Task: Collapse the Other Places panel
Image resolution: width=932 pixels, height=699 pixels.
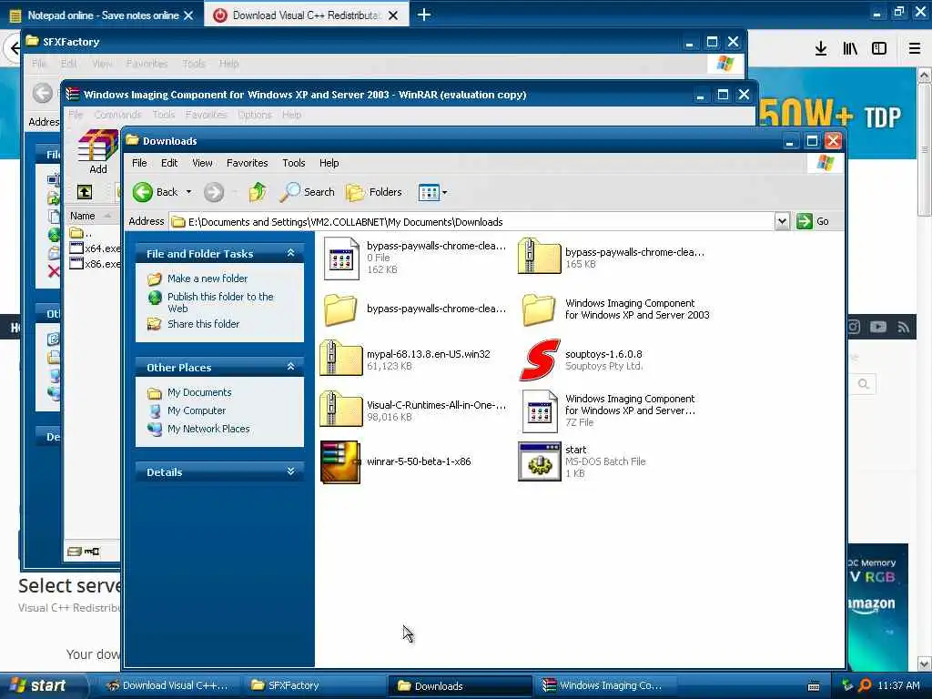Action: [290, 366]
